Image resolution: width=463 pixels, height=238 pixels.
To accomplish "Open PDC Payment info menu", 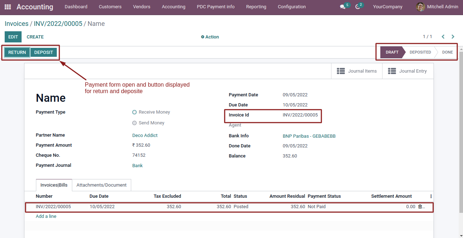I will pyautogui.click(x=216, y=7).
